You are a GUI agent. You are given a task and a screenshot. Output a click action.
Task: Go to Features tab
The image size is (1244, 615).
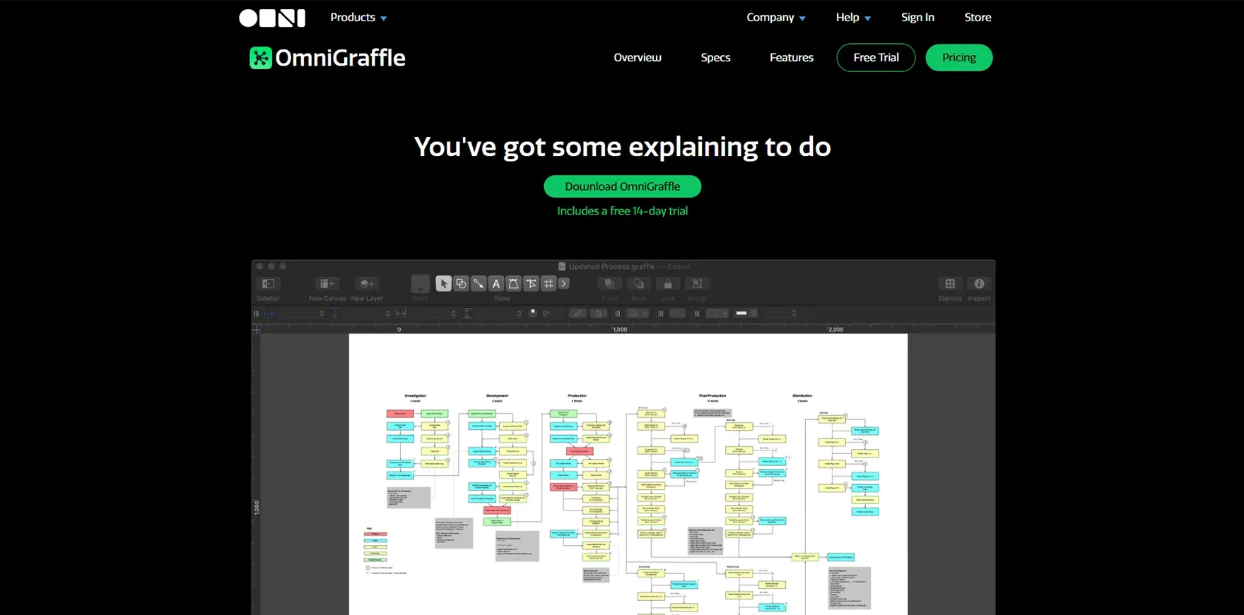[792, 58]
